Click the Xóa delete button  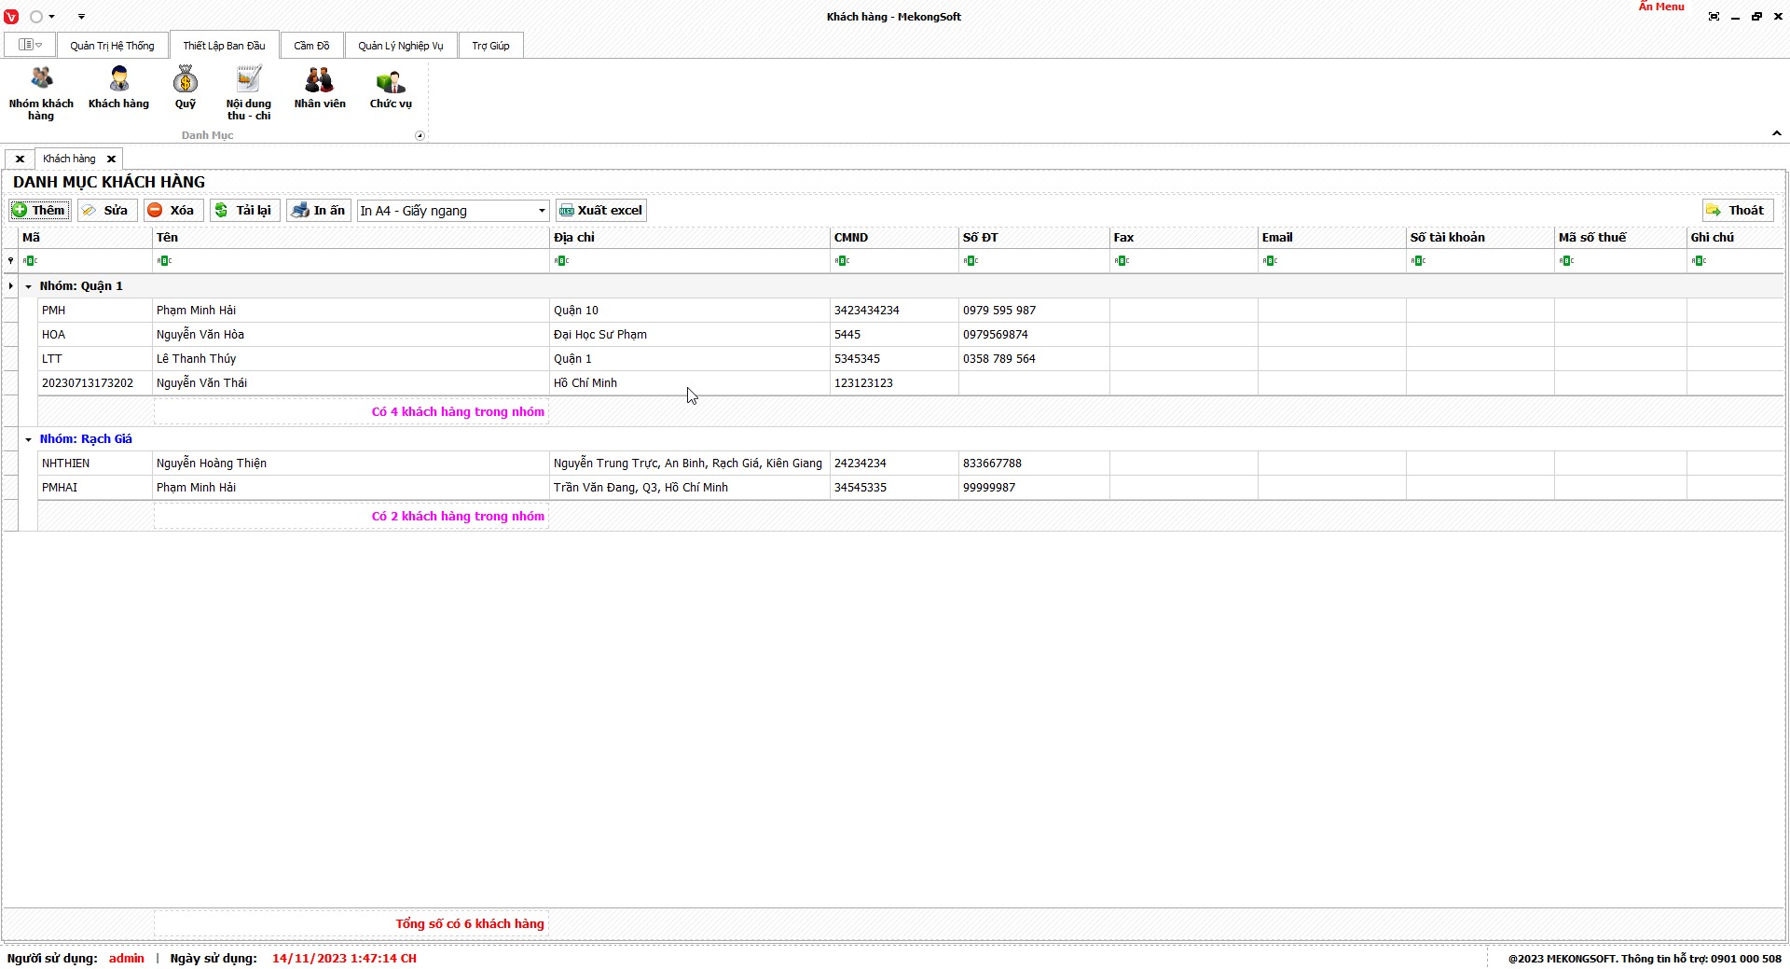click(x=172, y=211)
